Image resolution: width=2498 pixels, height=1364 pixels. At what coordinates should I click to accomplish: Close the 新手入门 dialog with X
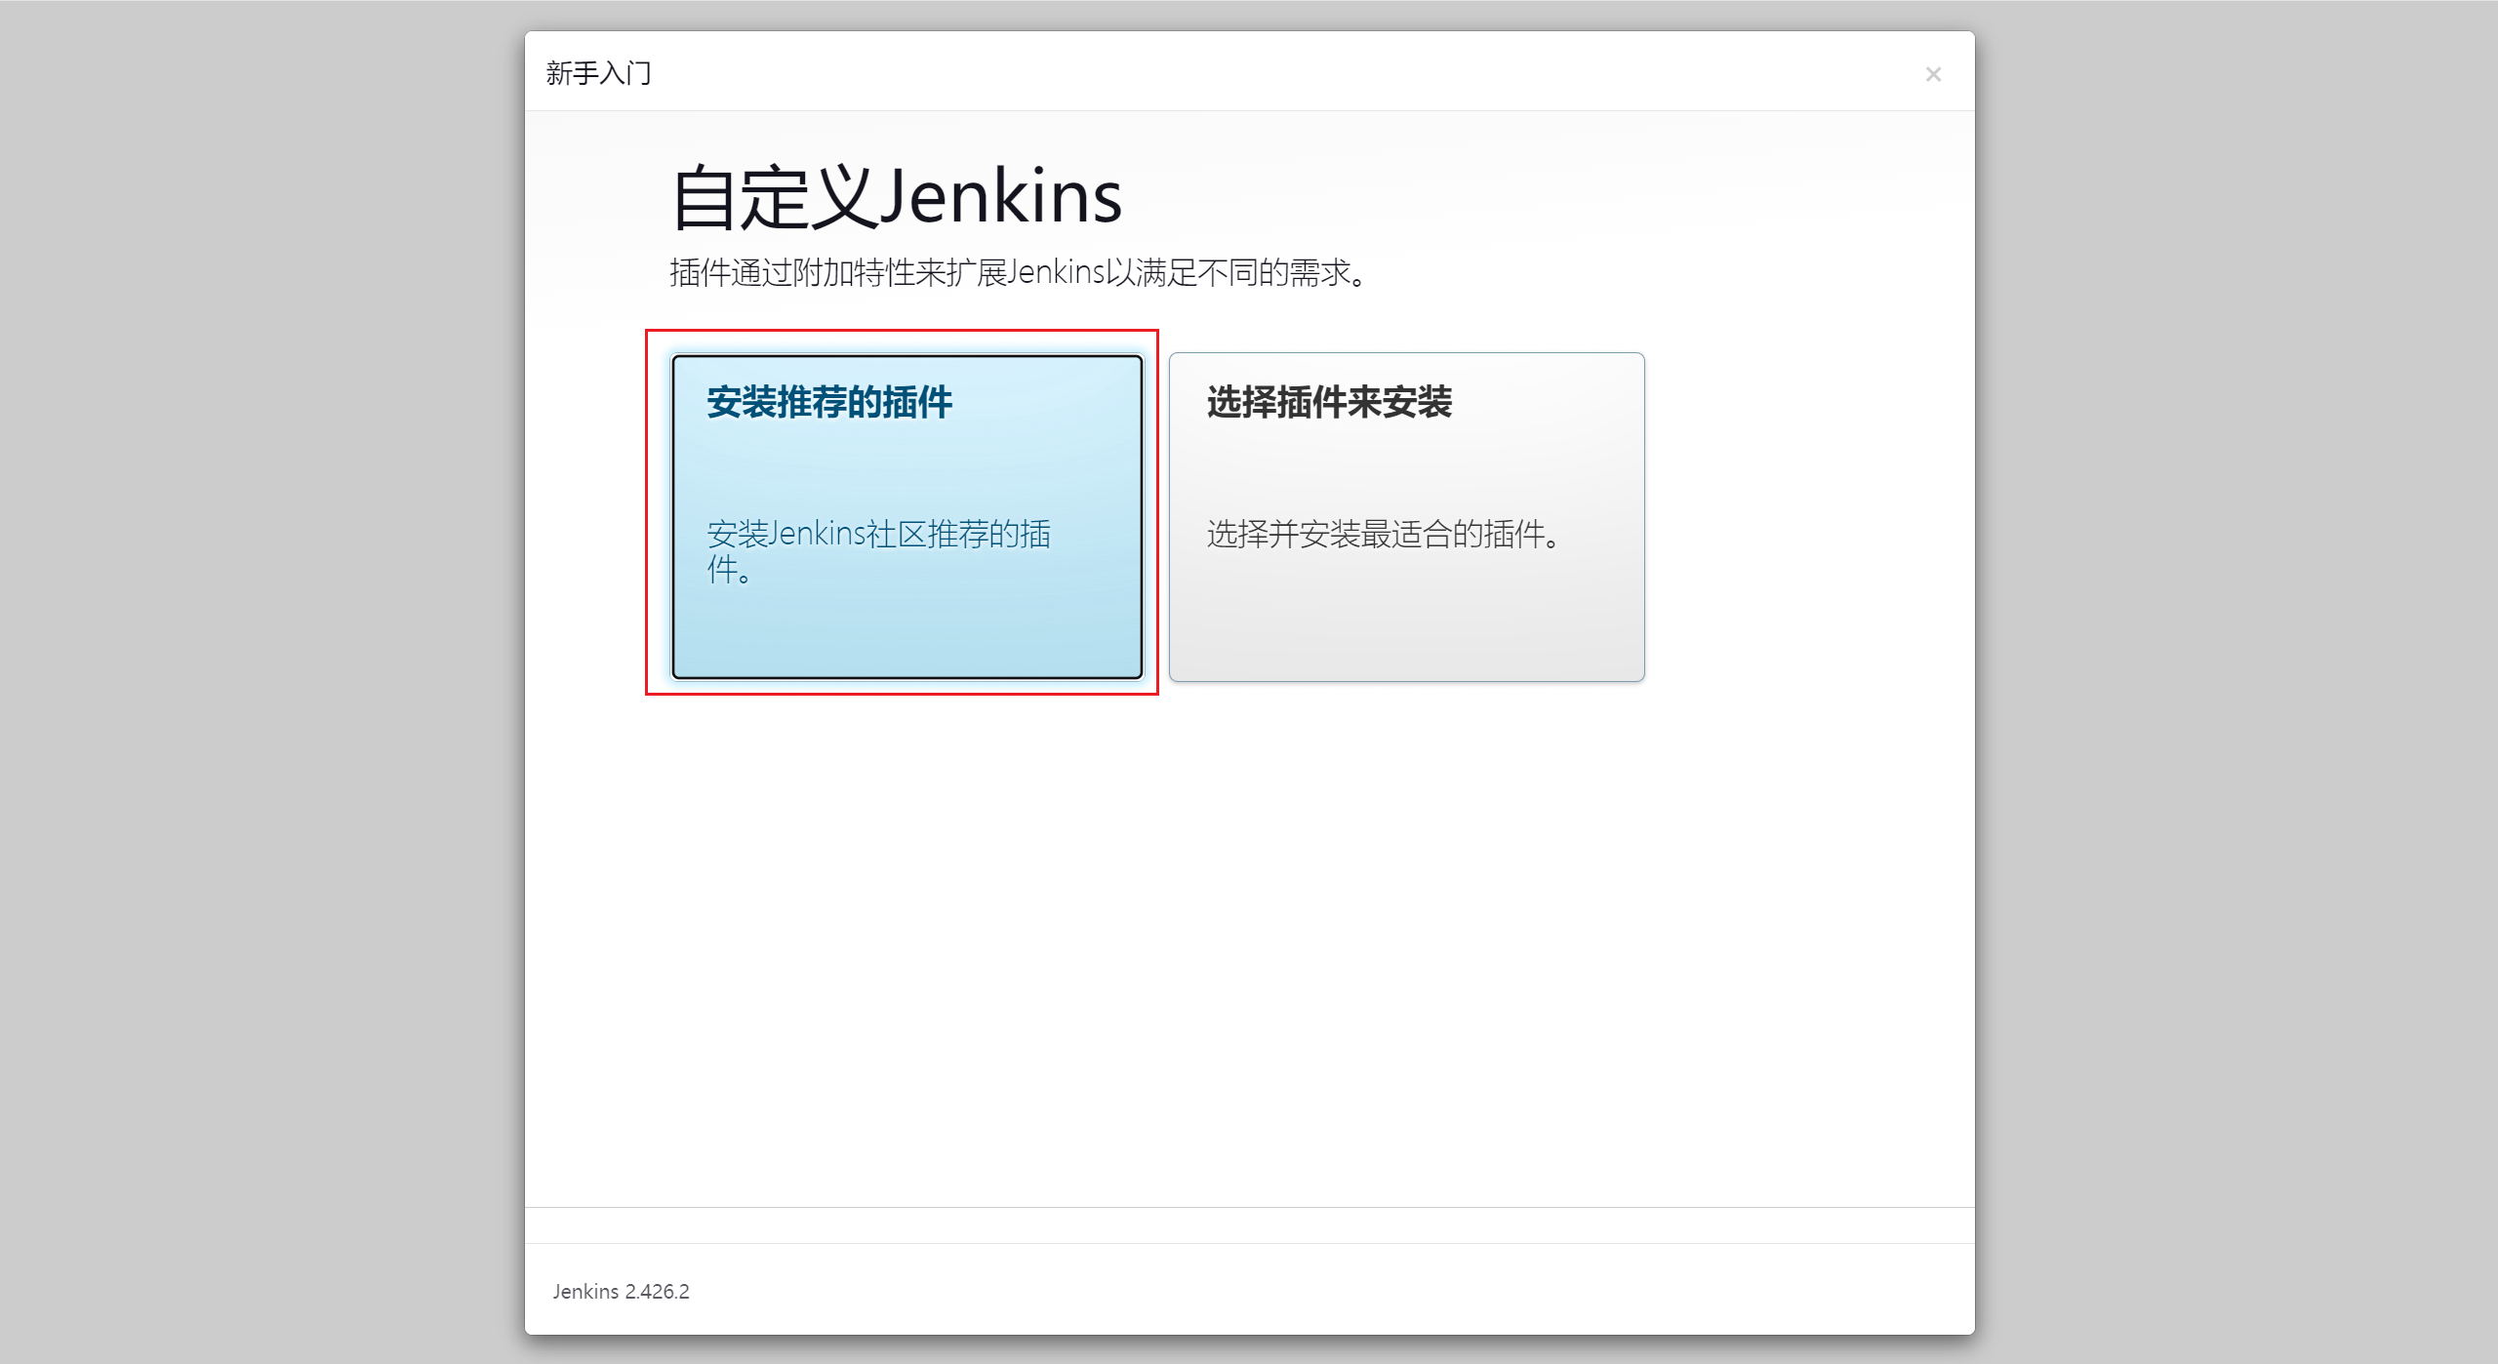click(1932, 74)
